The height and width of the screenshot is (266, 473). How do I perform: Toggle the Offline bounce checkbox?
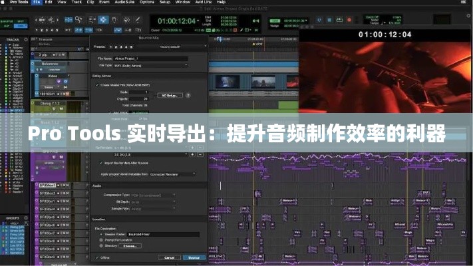point(97,257)
